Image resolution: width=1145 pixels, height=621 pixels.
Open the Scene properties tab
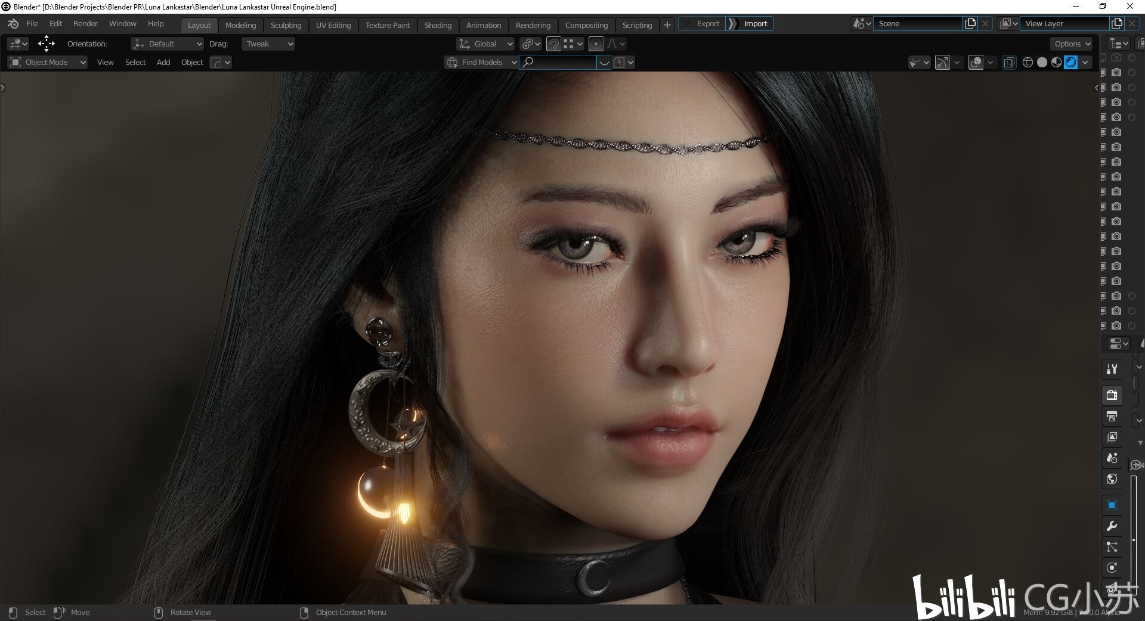pyautogui.click(x=1112, y=458)
